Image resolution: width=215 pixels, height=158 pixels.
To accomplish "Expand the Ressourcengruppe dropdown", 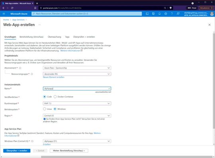I will 77,74.
